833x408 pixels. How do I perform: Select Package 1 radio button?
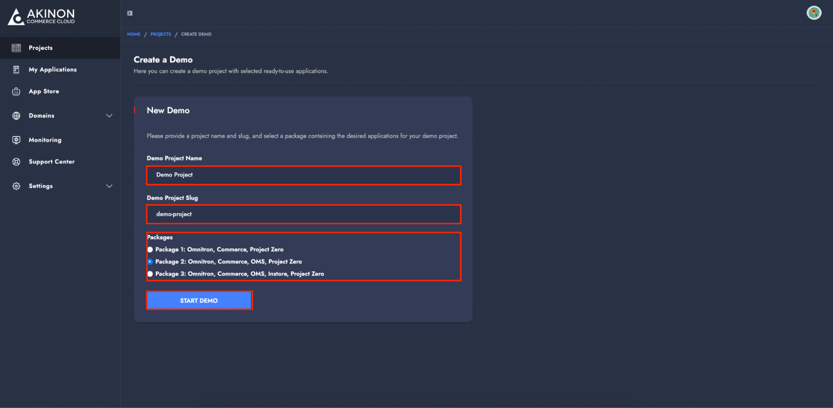(150, 250)
